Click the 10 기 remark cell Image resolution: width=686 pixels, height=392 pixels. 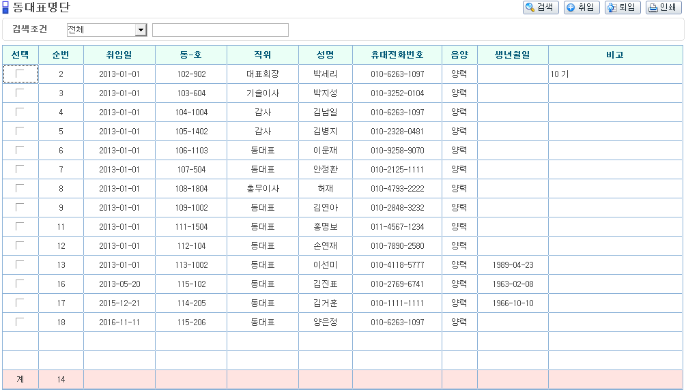pos(615,74)
